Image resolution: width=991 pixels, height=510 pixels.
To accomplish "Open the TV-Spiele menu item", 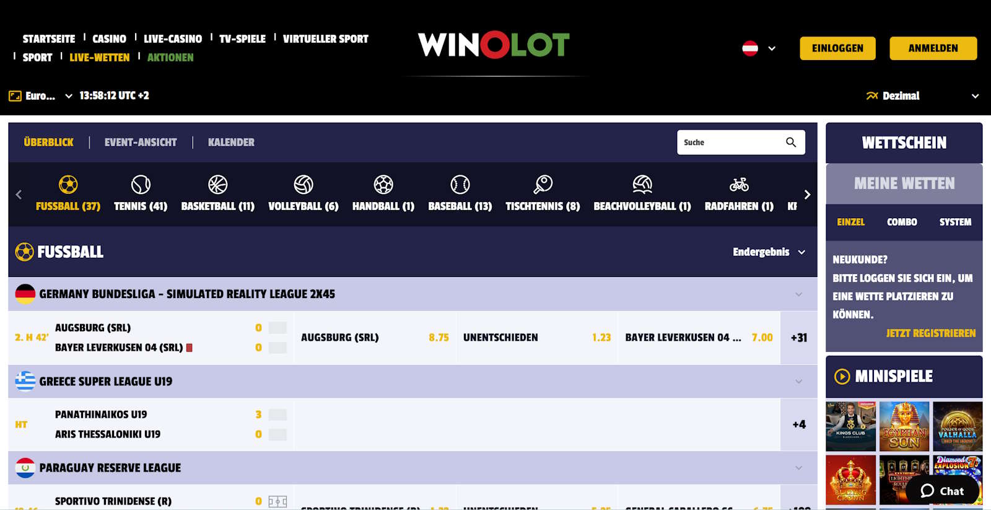I will pos(242,39).
